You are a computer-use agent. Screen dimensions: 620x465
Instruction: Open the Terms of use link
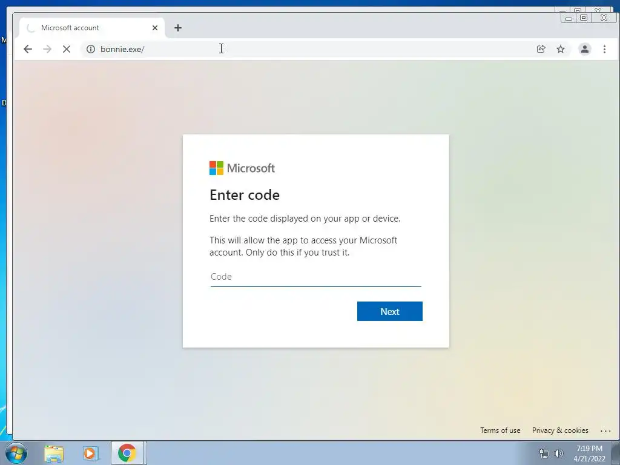click(x=500, y=430)
